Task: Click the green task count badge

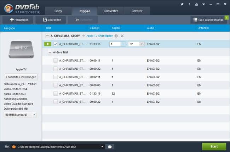Action: pyautogui.click(x=226, y=18)
